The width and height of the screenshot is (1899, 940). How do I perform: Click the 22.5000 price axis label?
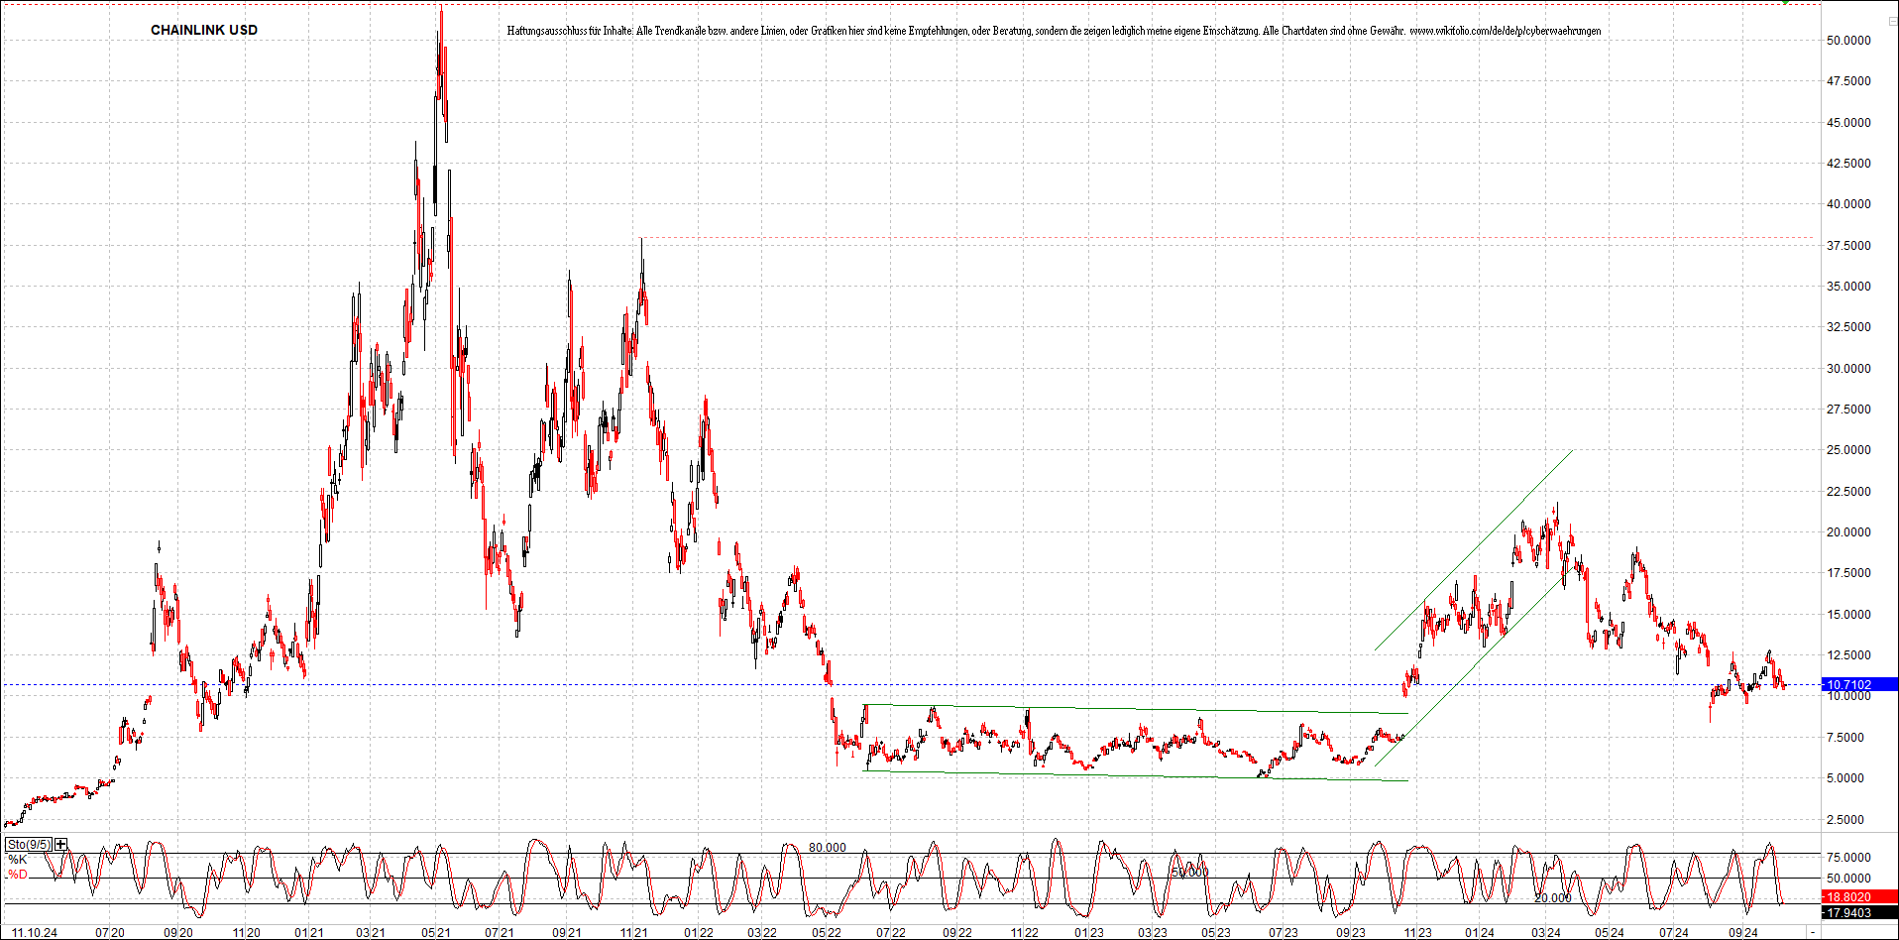coord(1849,492)
